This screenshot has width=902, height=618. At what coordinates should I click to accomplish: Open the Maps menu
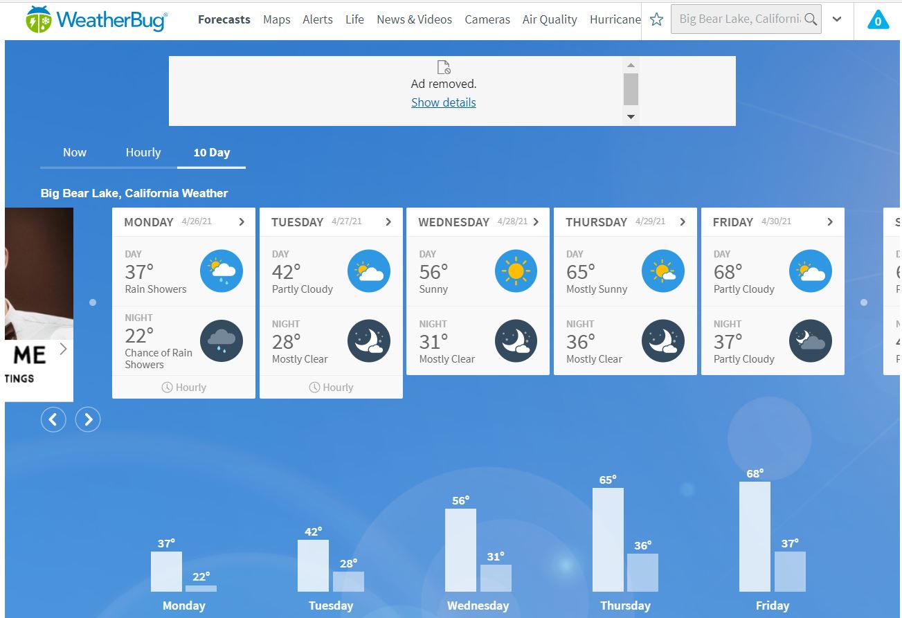tap(276, 19)
